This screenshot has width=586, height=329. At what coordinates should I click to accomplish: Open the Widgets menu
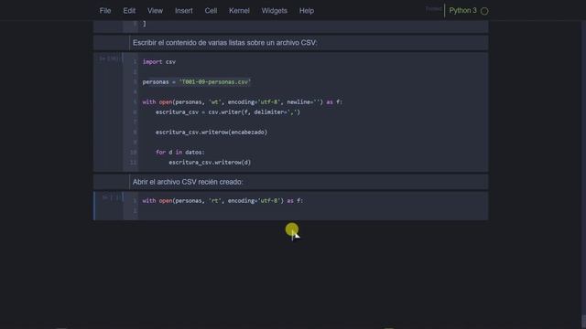pos(275,11)
